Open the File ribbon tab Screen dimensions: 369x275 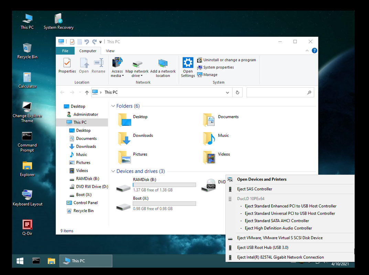(65, 51)
